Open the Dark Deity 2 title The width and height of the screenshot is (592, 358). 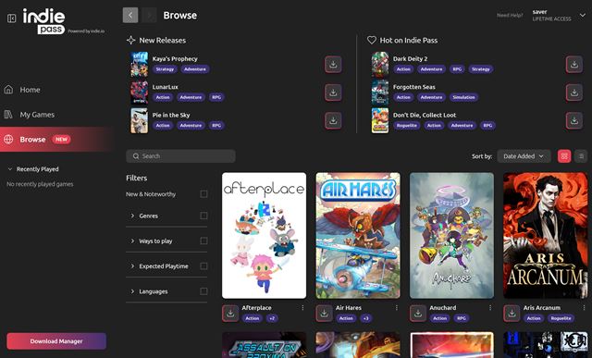pyautogui.click(x=410, y=58)
